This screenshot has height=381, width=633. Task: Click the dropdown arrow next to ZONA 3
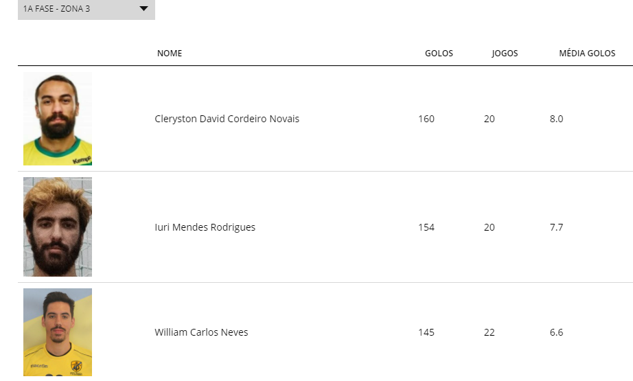tap(143, 8)
